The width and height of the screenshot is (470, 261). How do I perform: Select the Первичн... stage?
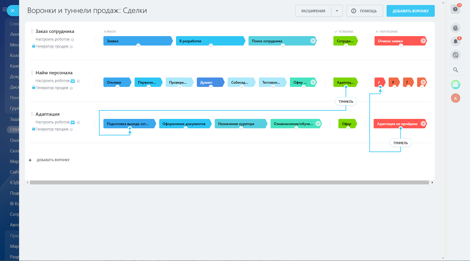148,82
